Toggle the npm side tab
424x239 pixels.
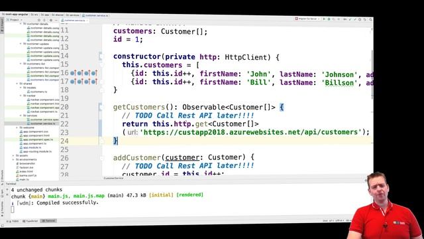click(x=2, y=193)
